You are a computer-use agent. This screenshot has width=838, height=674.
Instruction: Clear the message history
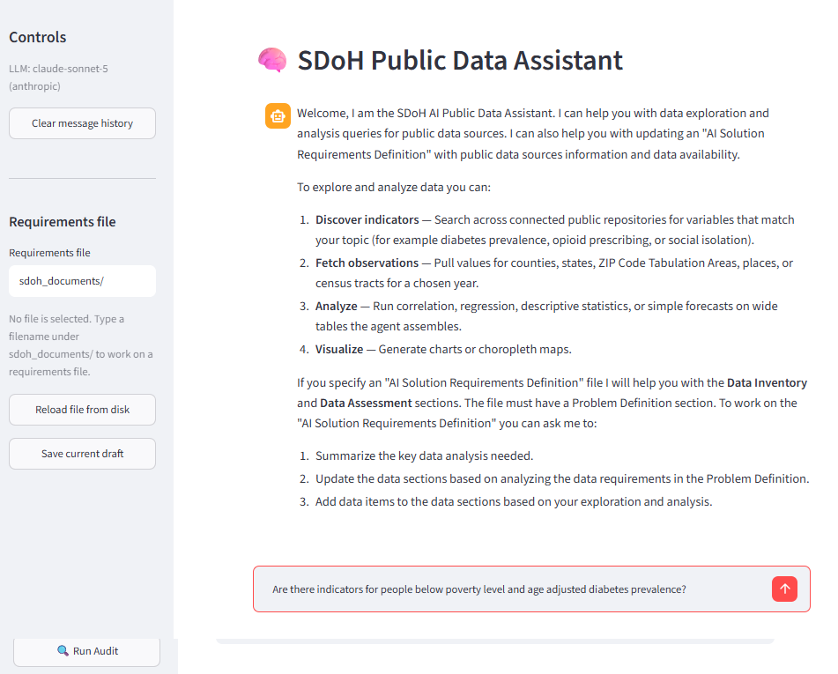click(82, 123)
